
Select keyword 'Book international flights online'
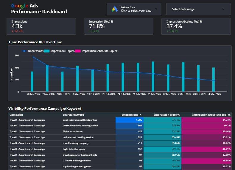(80, 120)
